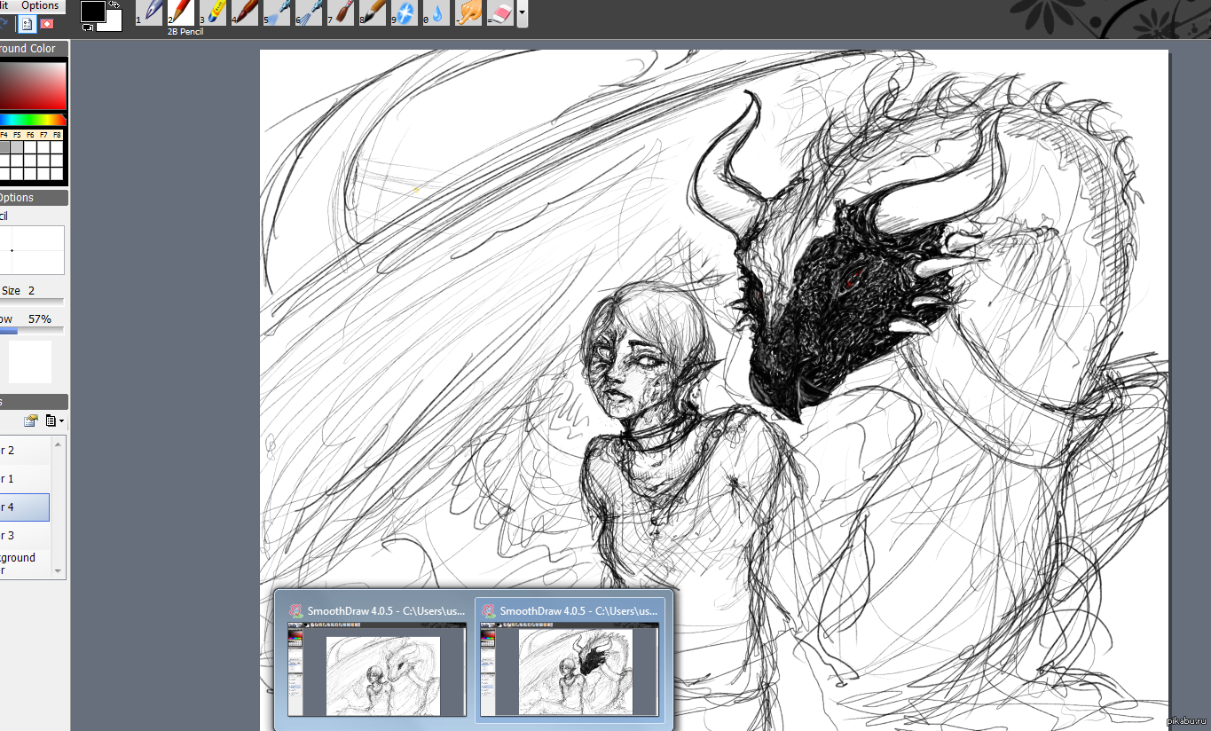Select the F7 palette swatch
The width and height of the screenshot is (1211, 731).
point(43,147)
